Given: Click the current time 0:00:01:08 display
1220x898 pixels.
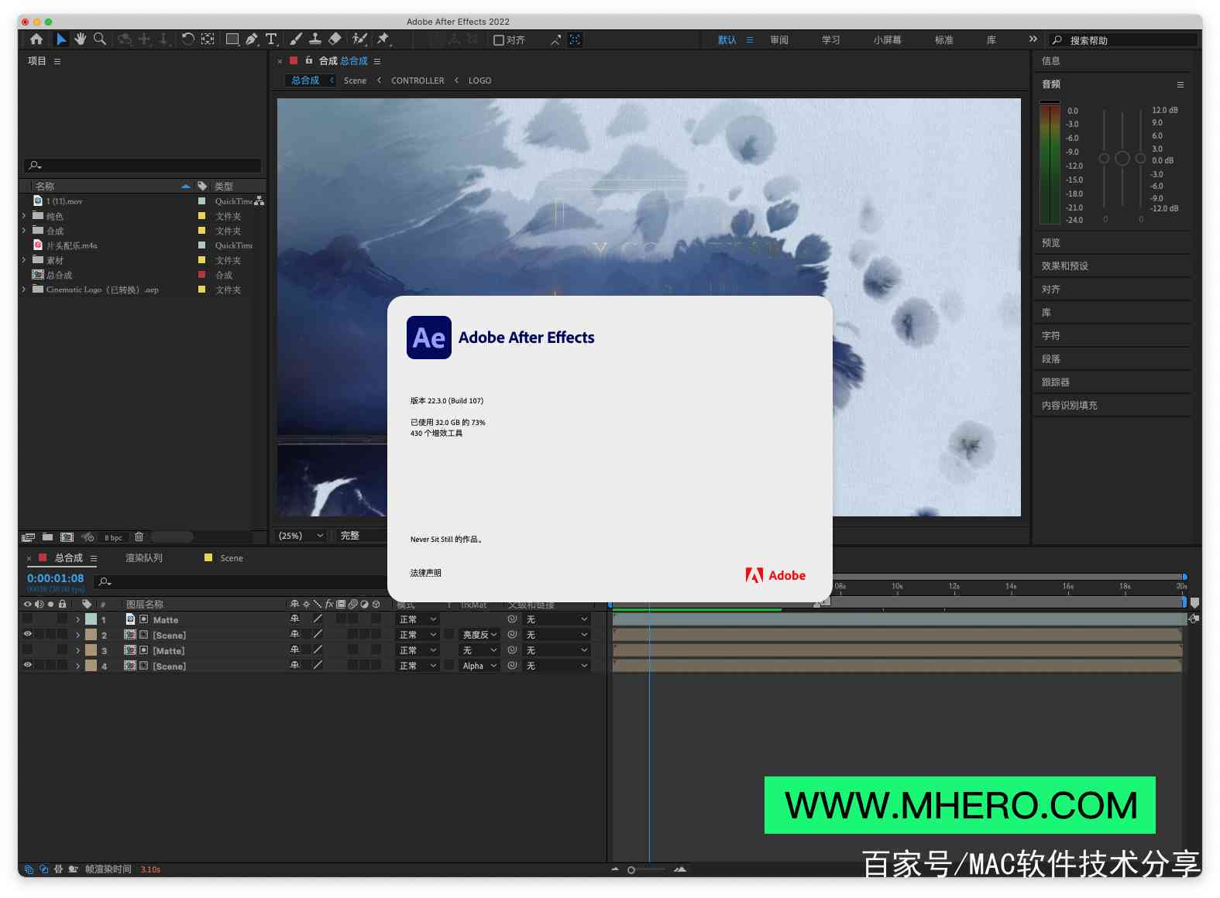Looking at the screenshot, I should coord(55,578).
